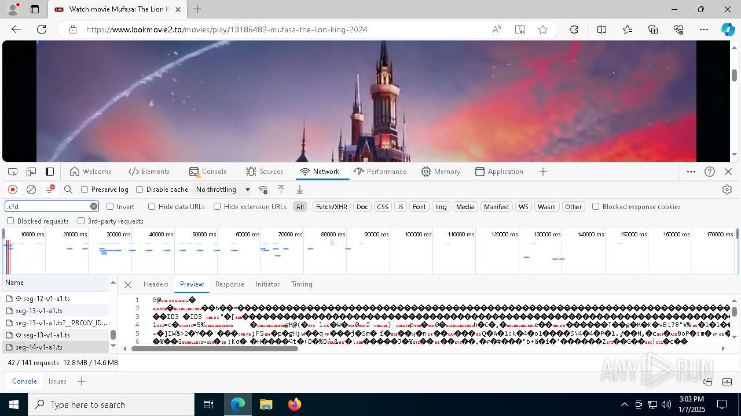Screen dimensions: 741x416
Task: Enable Disable cache checkbox
Action: tap(140, 190)
